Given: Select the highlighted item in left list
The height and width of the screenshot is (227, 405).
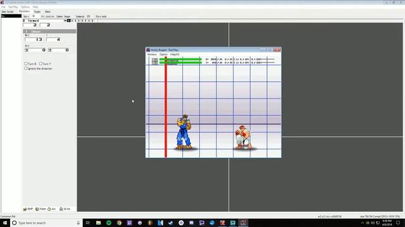Looking at the screenshot, I should click(x=11, y=16).
